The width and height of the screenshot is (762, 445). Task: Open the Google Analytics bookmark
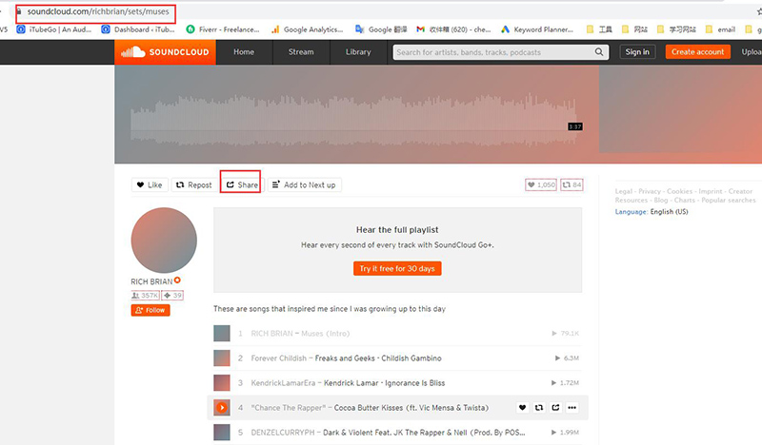[307, 29]
